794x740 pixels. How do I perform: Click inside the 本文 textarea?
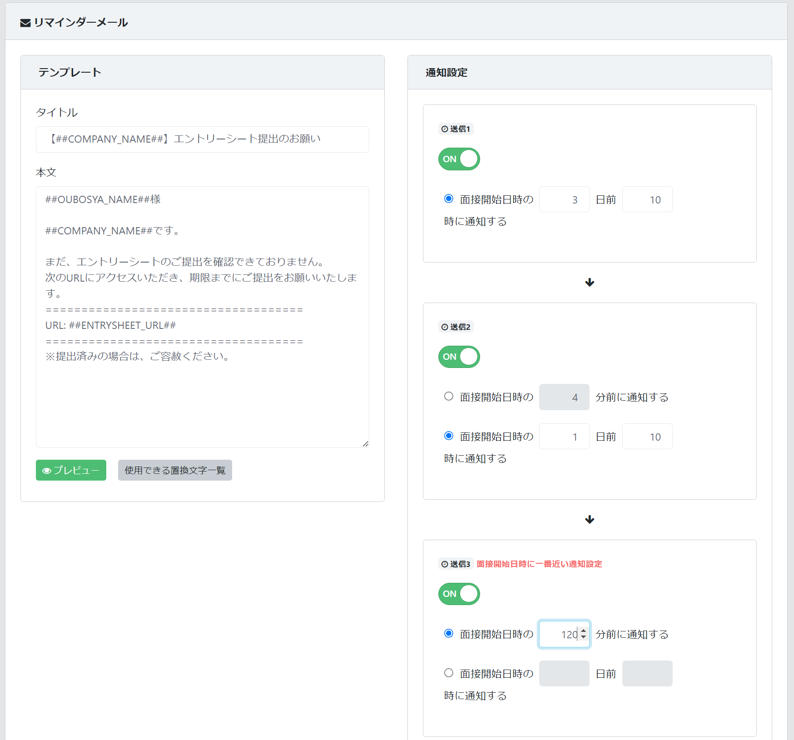(203, 317)
